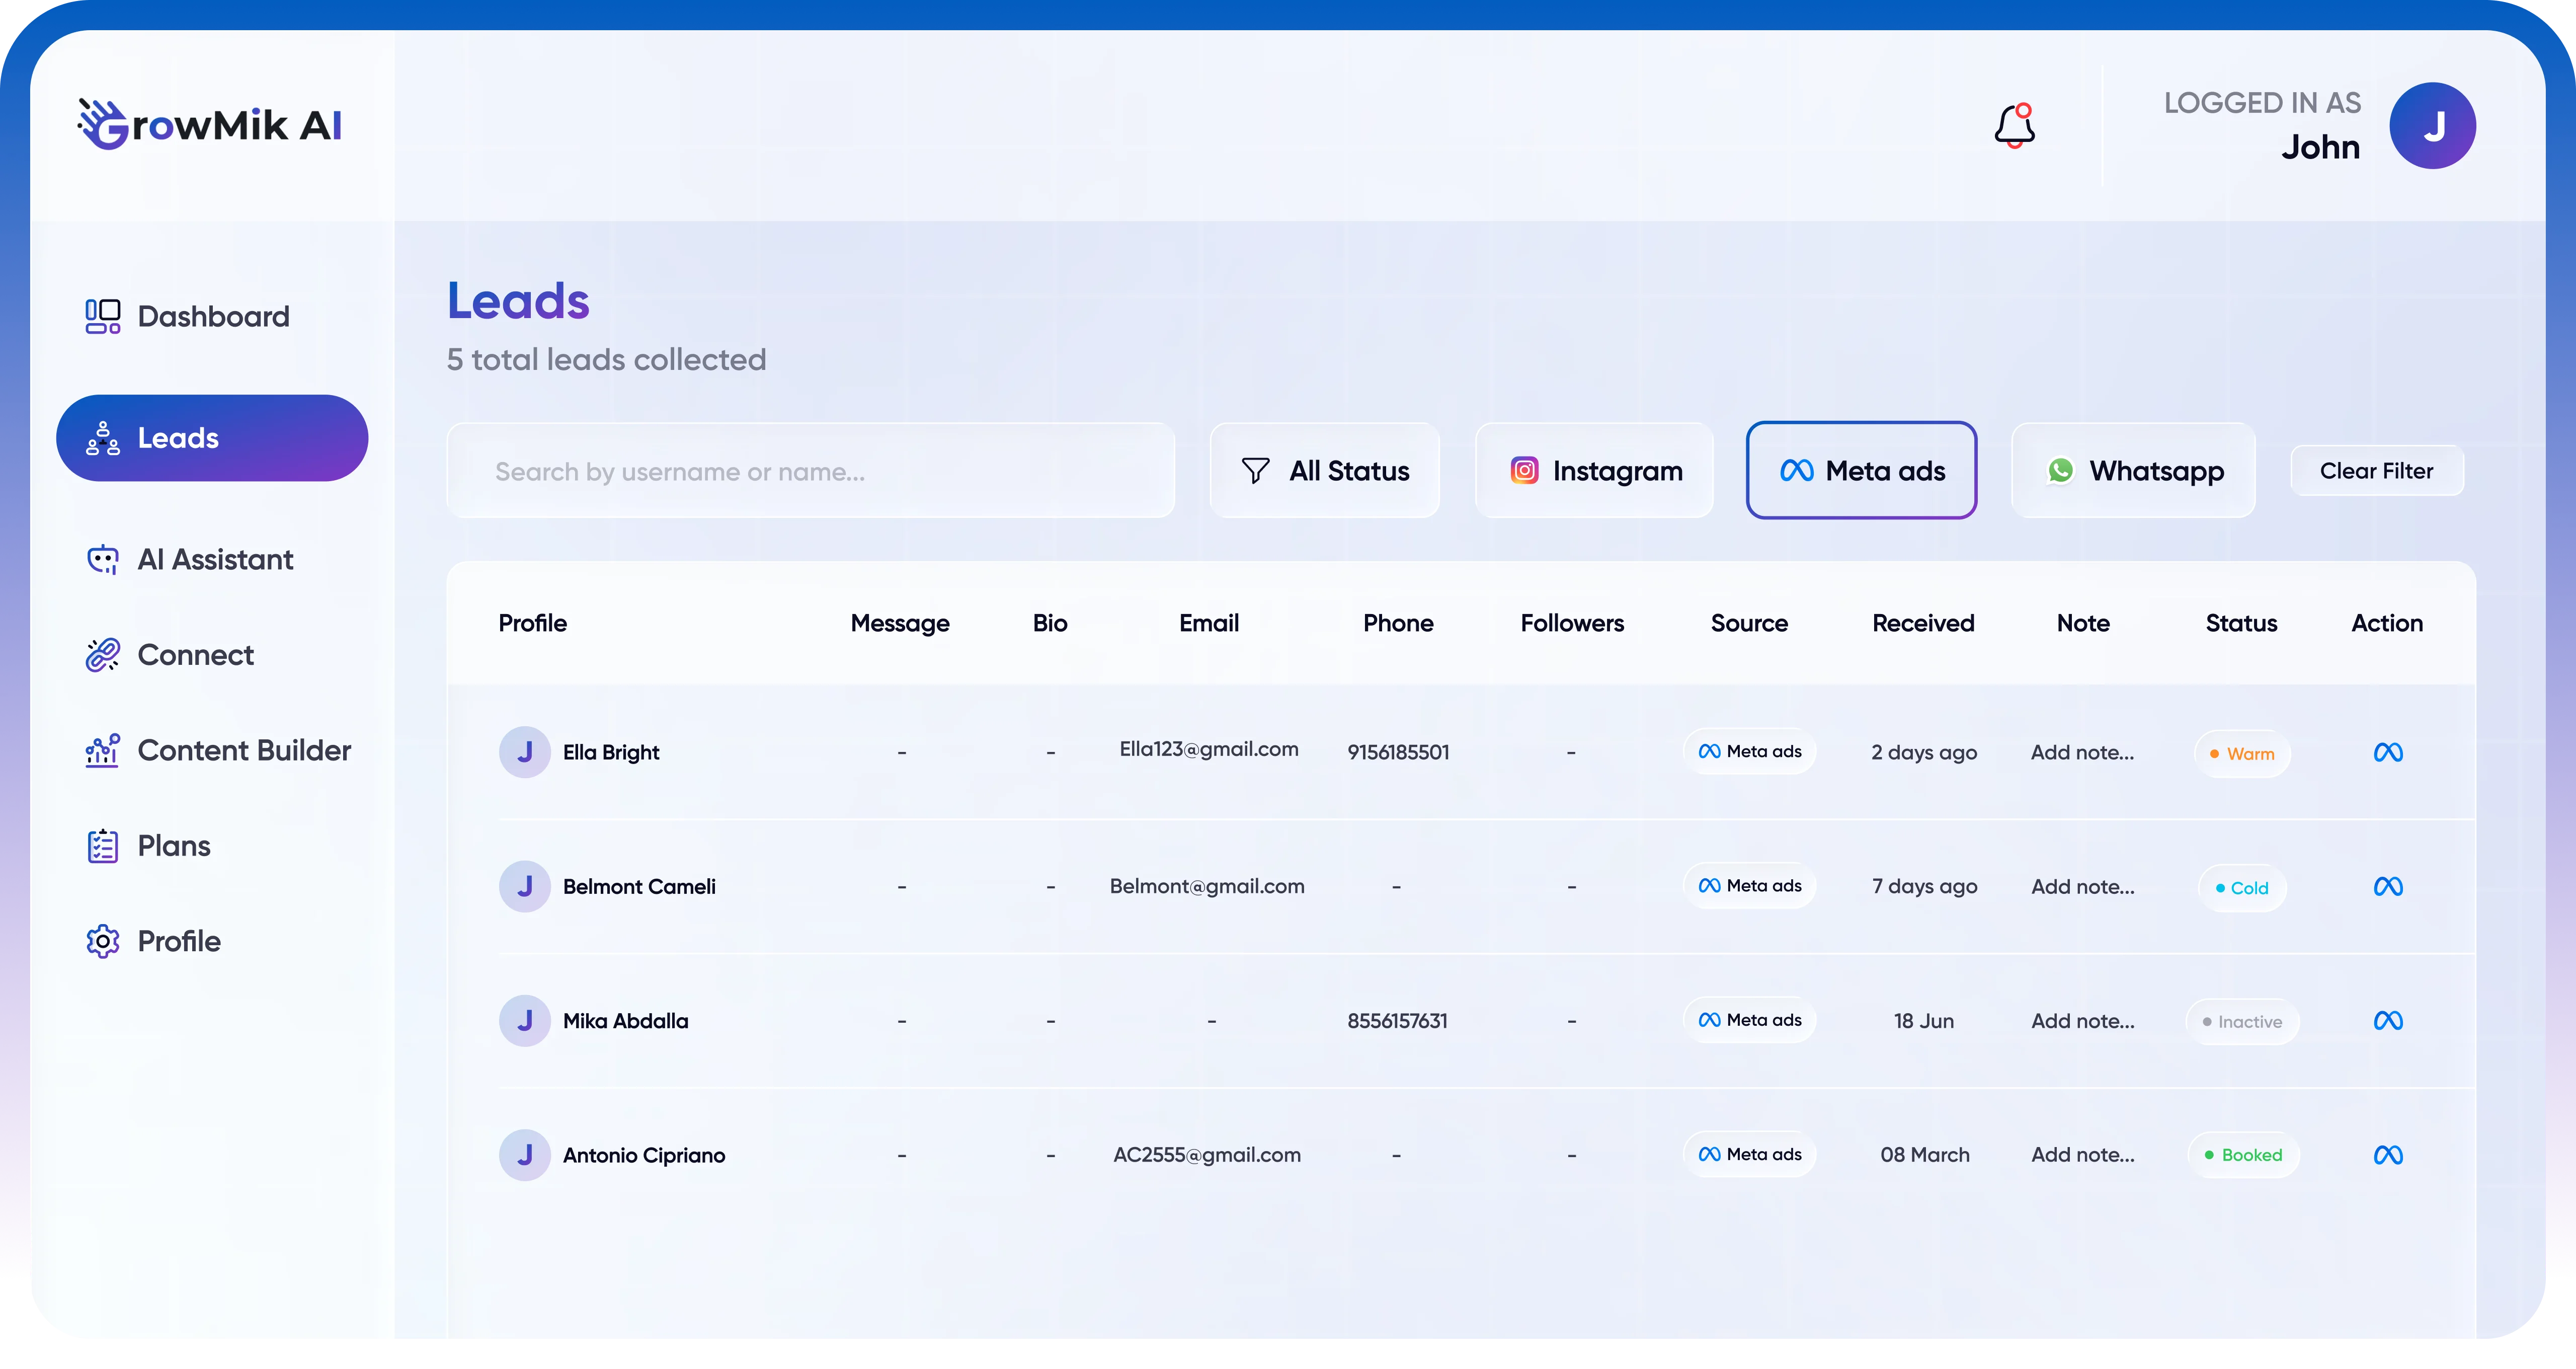Click the Profile column header
Image resolution: width=2576 pixels, height=1369 pixels.
(x=533, y=624)
